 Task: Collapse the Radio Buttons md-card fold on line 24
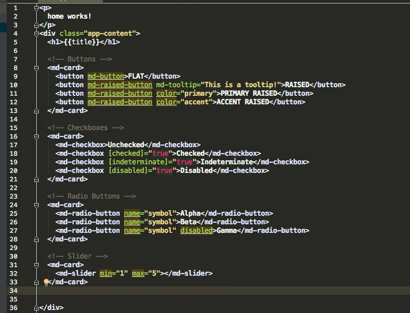[x=36, y=205]
